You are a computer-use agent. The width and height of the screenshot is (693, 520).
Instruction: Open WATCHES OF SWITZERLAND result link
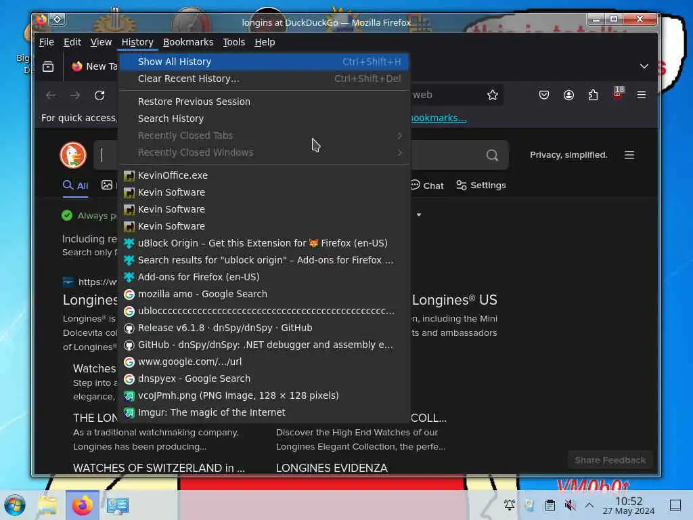click(x=158, y=468)
